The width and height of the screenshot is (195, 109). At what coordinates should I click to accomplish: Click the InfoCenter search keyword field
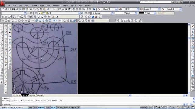(155, 2)
